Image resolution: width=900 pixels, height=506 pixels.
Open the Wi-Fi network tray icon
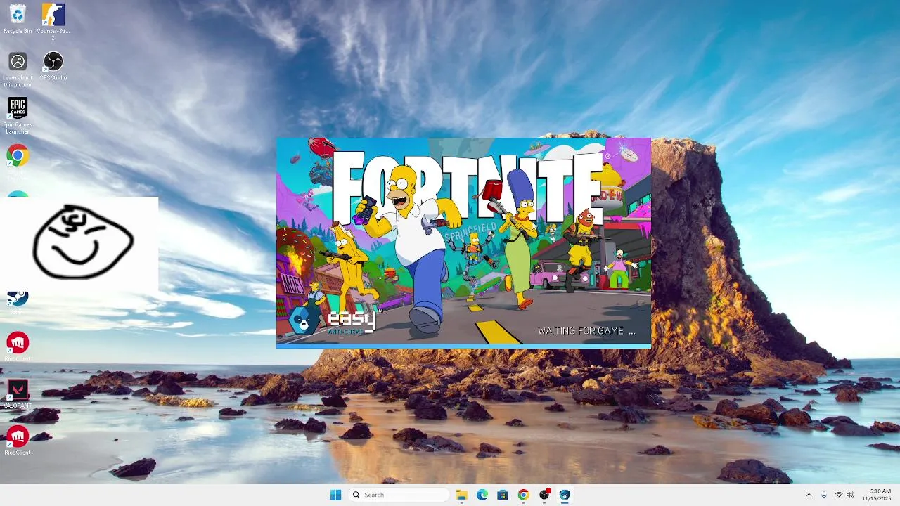[x=839, y=495]
